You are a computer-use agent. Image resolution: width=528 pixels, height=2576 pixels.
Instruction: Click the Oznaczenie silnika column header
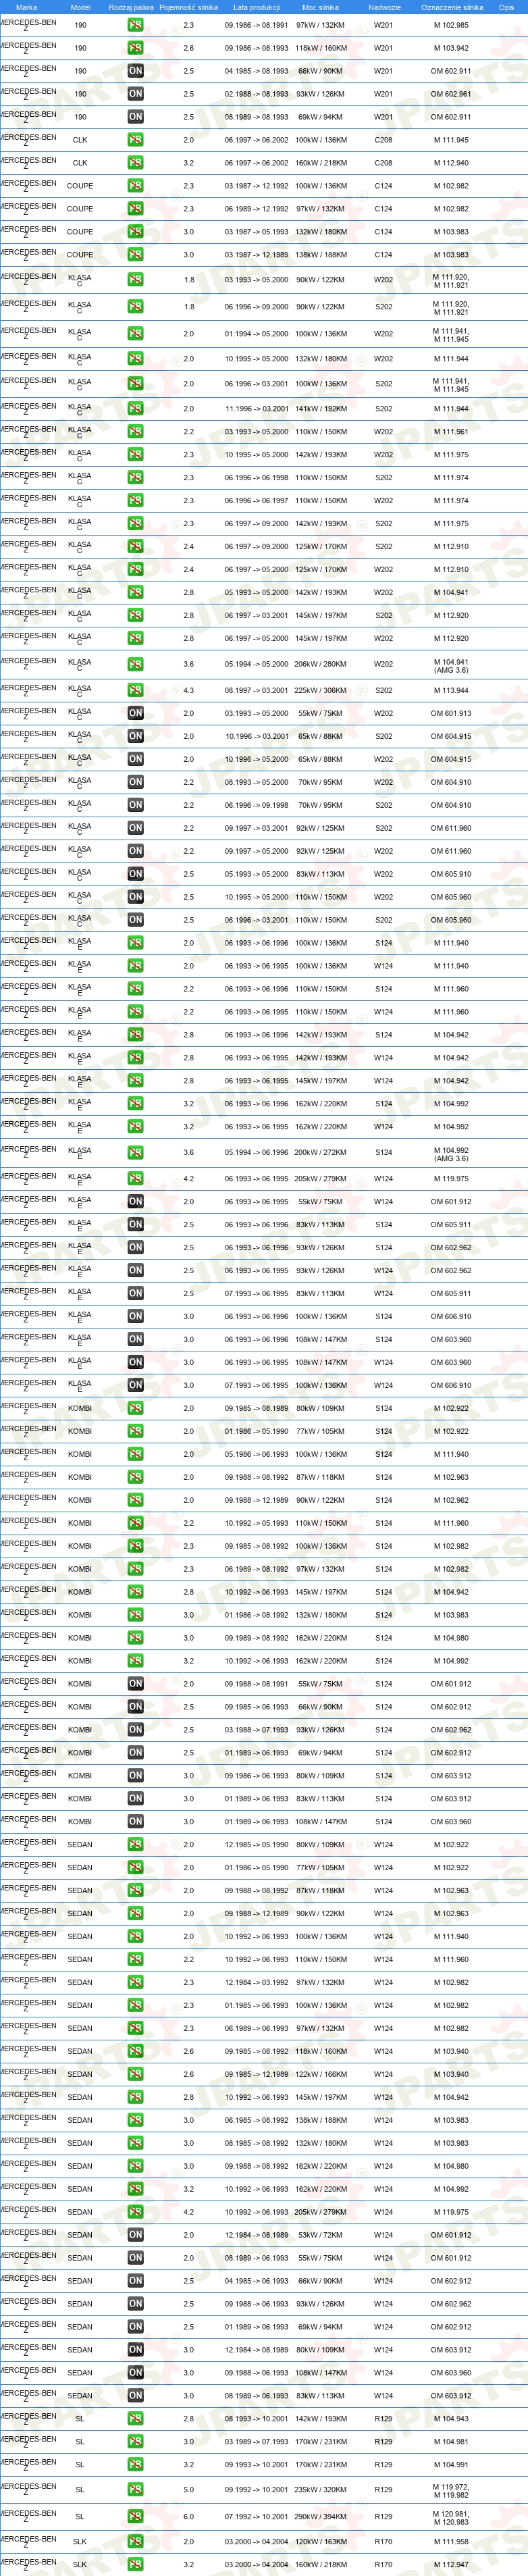point(451,7)
